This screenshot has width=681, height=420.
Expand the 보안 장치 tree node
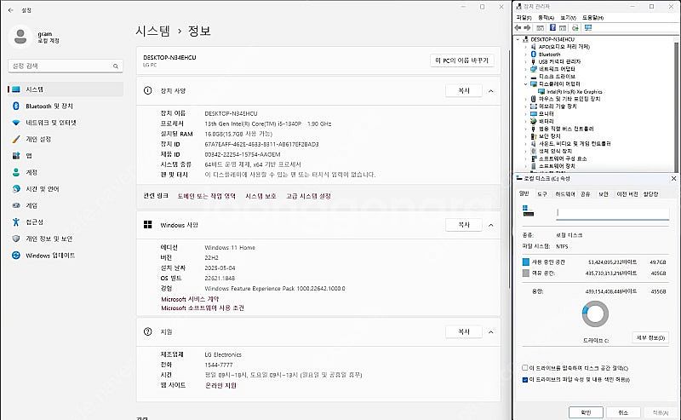click(x=525, y=136)
